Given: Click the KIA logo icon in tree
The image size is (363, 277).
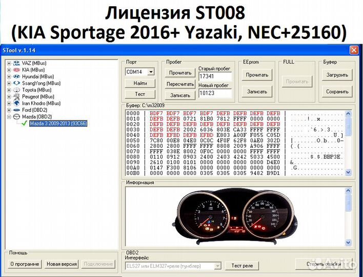Looking at the screenshot, I should (x=16, y=70).
